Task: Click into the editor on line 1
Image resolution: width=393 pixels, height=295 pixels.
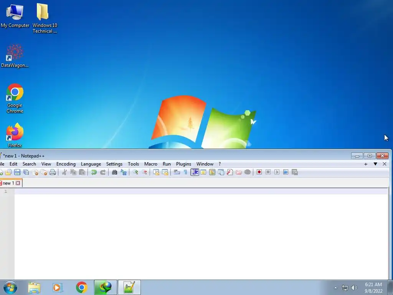Action: (x=201, y=191)
